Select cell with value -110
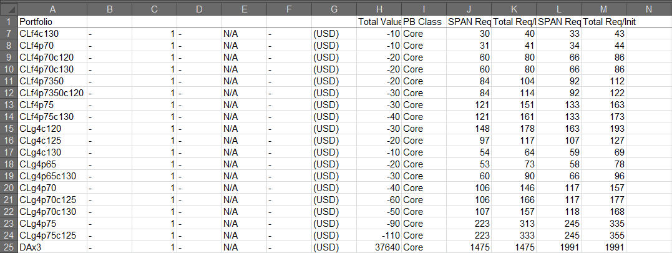Viewport: 672px width, 253px height. [379, 236]
